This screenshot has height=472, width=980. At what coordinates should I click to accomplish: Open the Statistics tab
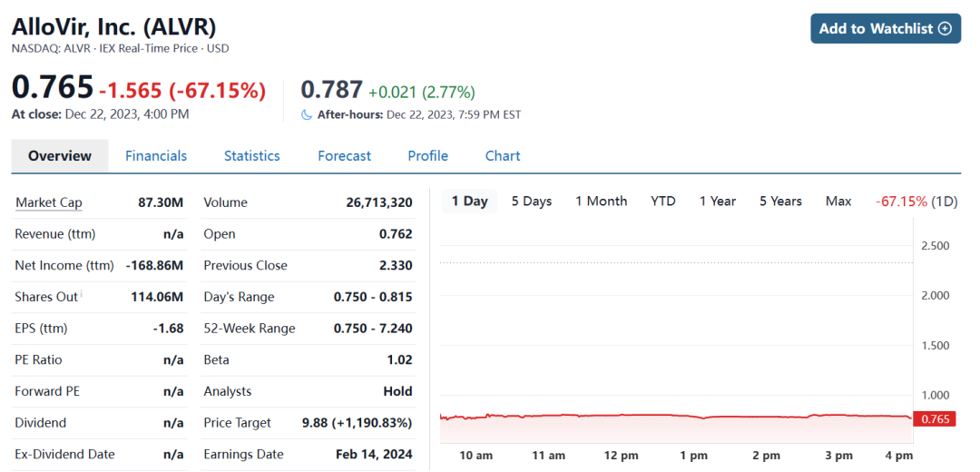click(x=252, y=156)
